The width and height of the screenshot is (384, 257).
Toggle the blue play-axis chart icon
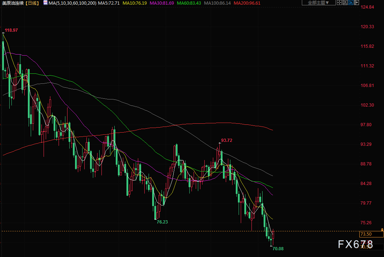pyautogui.click(x=351, y=3)
